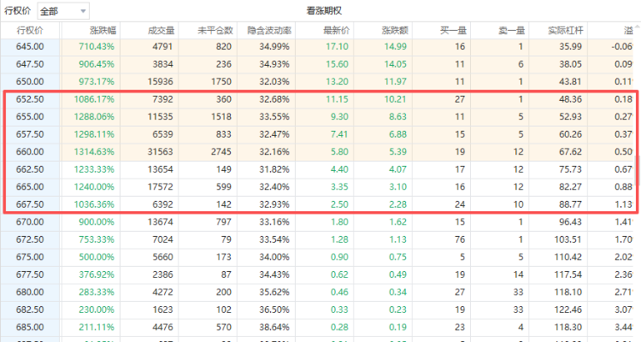Click latest price 5.80
This screenshot has width=641, height=342.
pos(339,152)
